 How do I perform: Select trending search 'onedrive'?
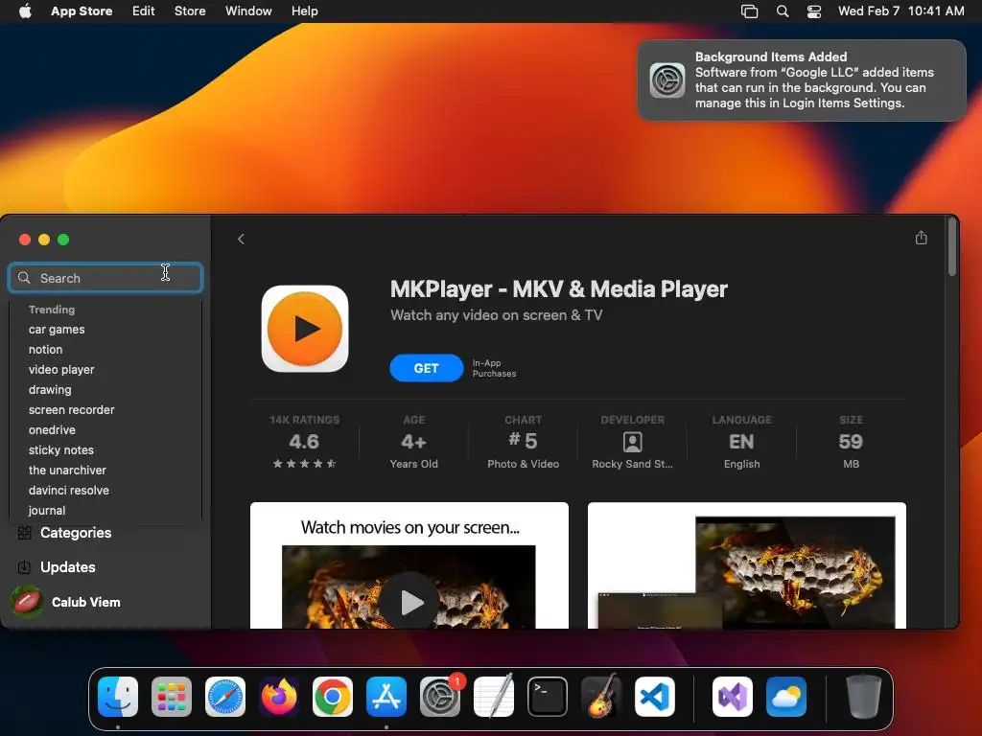point(52,430)
